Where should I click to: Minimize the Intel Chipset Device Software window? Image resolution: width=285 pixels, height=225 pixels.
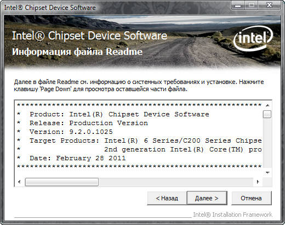(x=238, y=5)
